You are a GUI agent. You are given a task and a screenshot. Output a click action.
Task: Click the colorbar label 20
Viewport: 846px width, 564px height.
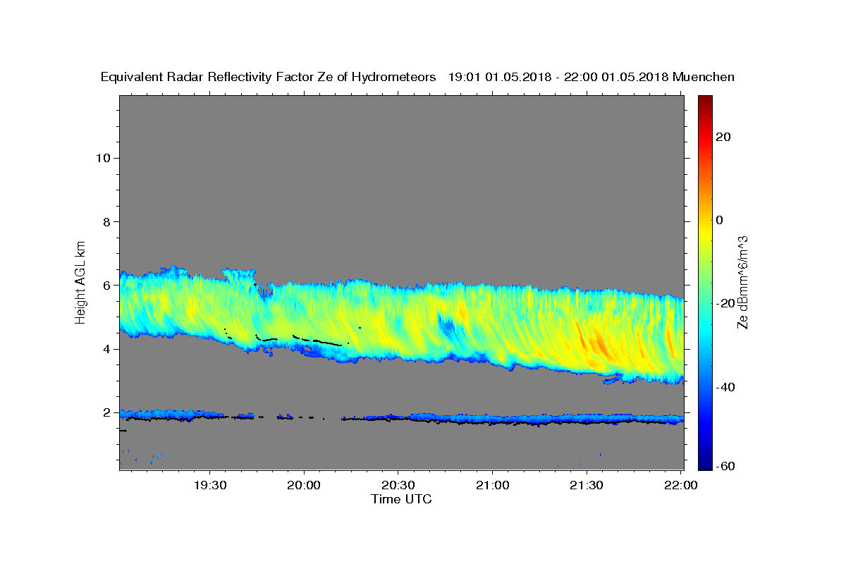pyautogui.click(x=725, y=137)
